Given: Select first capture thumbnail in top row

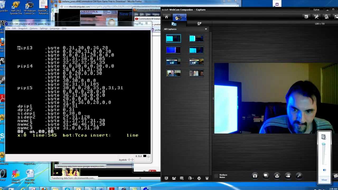Looking at the screenshot, I should (173, 39).
